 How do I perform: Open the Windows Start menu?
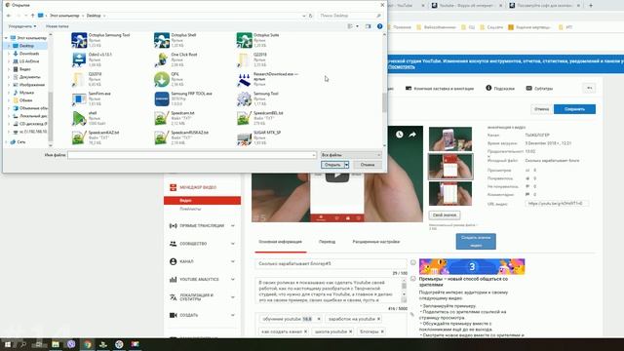point(7,344)
